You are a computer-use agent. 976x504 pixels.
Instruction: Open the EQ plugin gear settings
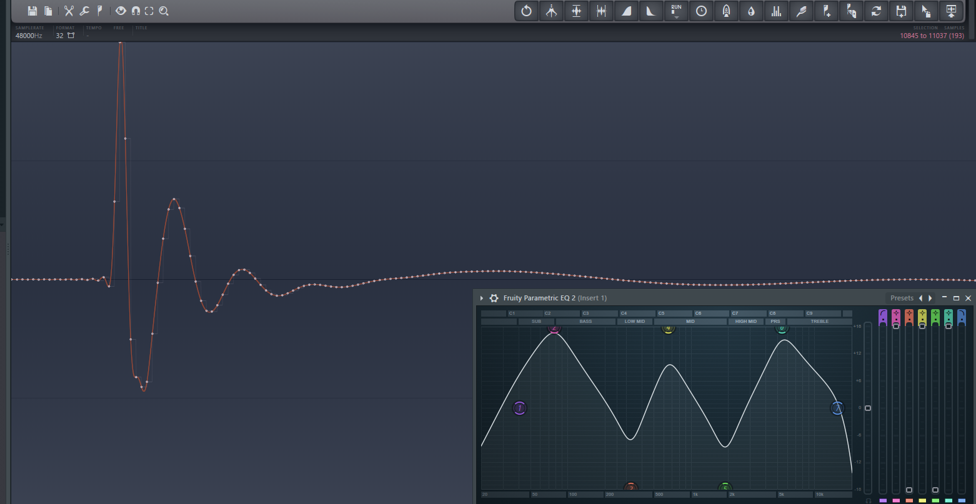494,299
